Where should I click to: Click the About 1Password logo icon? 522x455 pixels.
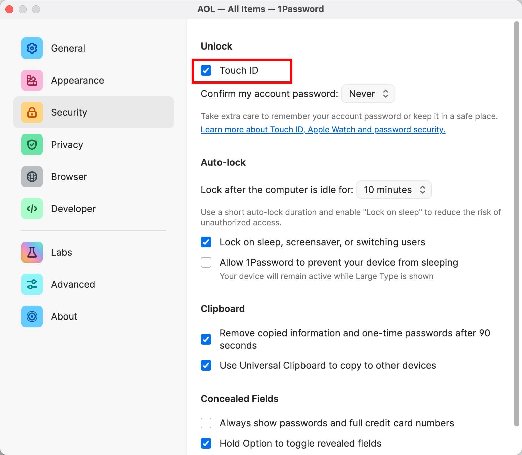32,316
